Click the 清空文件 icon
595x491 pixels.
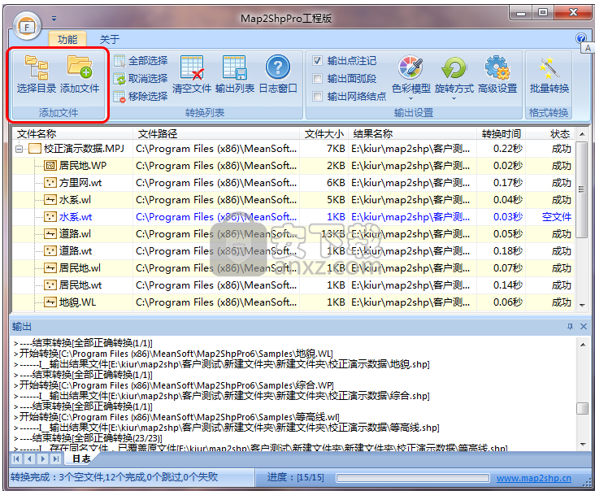tap(192, 68)
